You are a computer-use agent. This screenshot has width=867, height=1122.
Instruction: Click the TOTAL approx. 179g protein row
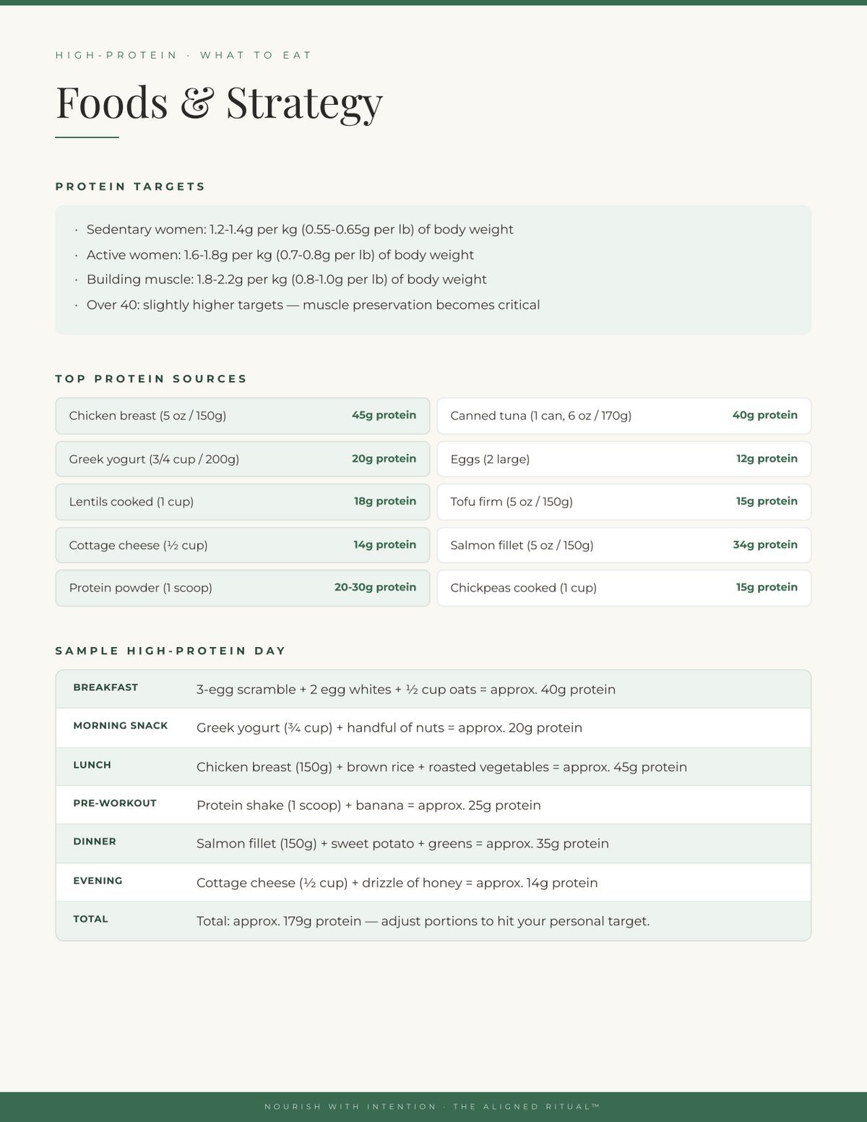coord(433,921)
